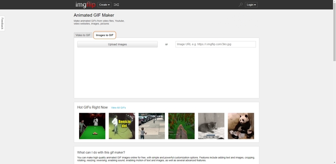Expand the Login dropdown
The height and width of the screenshot is (164, 336).
pyautogui.click(x=251, y=5)
